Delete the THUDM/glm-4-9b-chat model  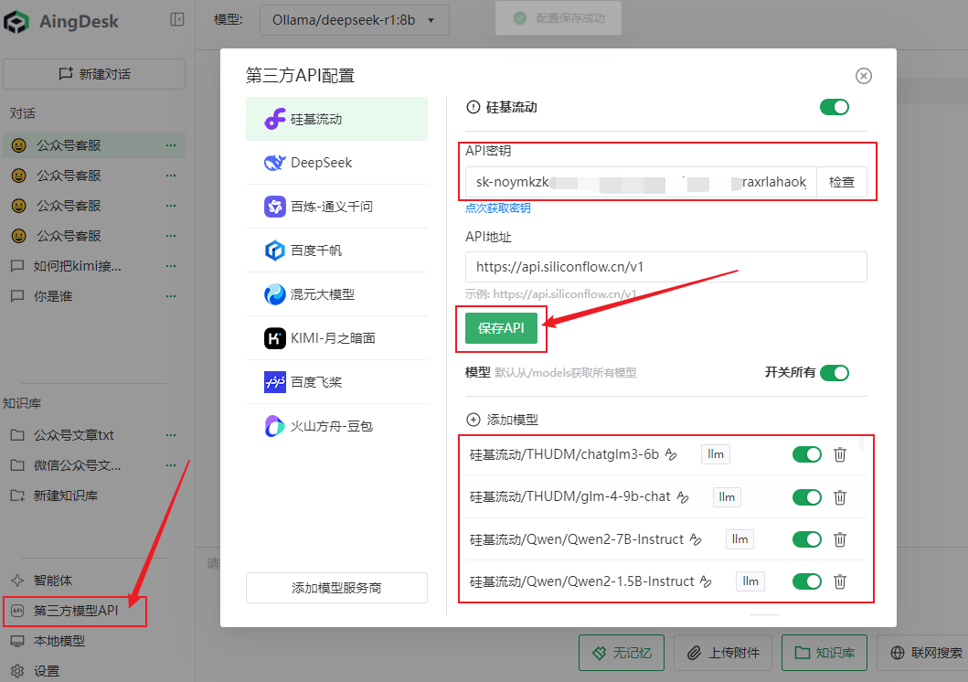(840, 497)
